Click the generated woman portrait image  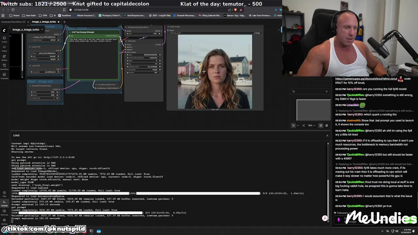point(215,72)
